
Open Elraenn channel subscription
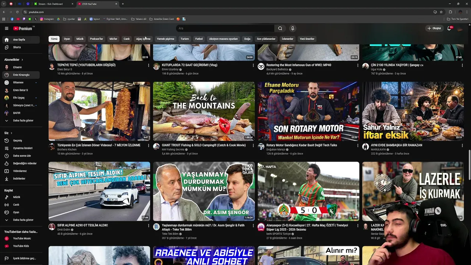click(21, 67)
